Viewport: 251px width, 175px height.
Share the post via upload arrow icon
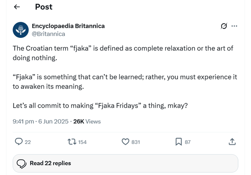tap(232, 142)
